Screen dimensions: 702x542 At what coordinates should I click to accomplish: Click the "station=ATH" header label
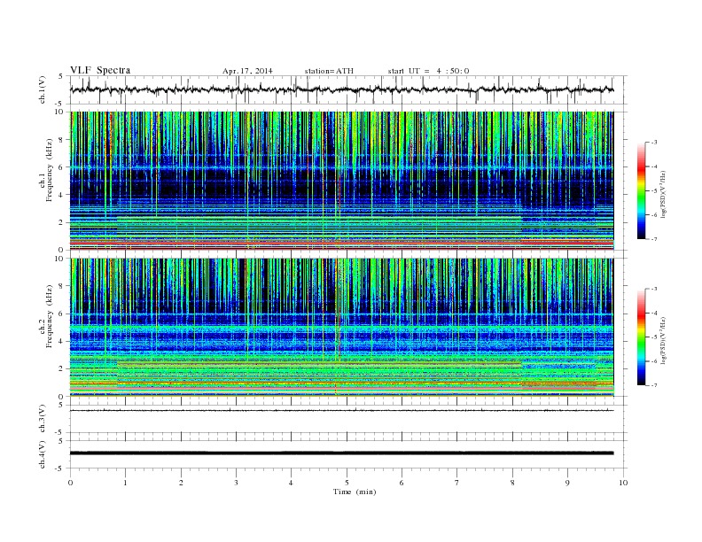tap(329, 71)
